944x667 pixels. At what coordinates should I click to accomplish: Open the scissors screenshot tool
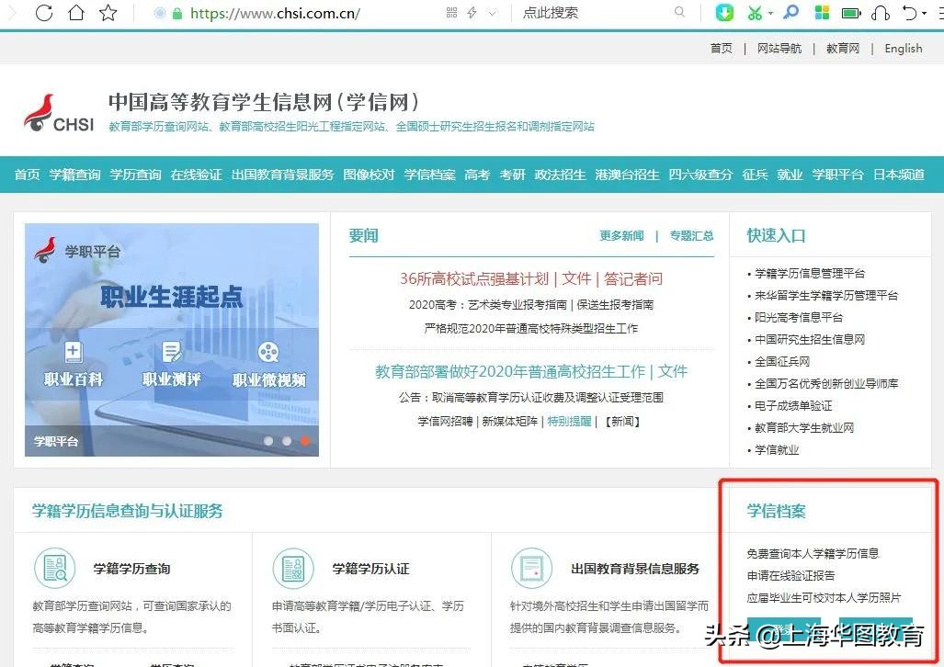754,13
